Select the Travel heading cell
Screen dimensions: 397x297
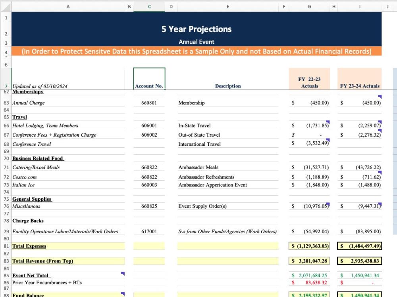(68, 117)
